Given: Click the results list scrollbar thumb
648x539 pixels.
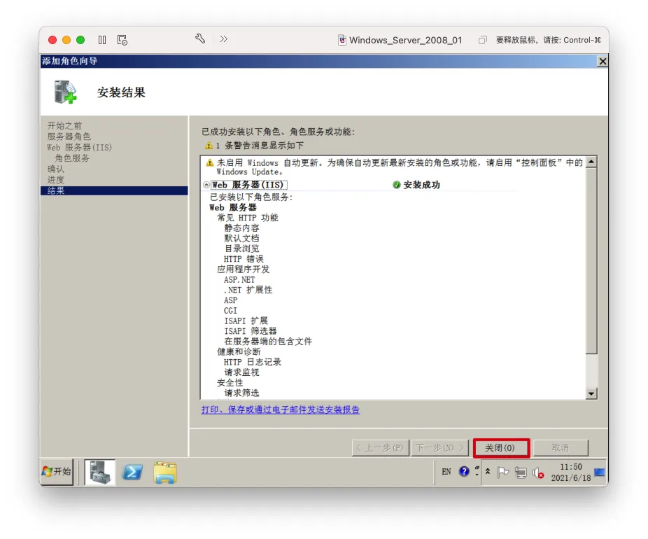Looking at the screenshot, I should pos(591,260).
